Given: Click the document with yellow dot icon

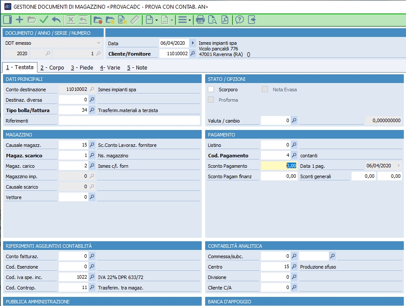Looking at the screenshot, I should [x=122, y=20].
